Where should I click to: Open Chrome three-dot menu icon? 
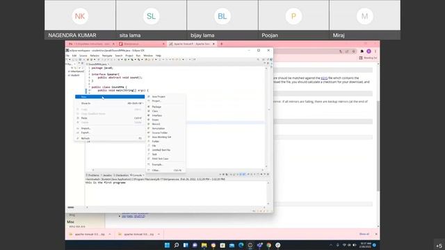(375, 51)
